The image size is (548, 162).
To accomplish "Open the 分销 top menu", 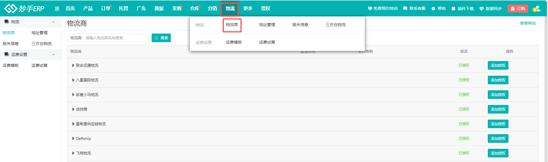I will point(212,9).
